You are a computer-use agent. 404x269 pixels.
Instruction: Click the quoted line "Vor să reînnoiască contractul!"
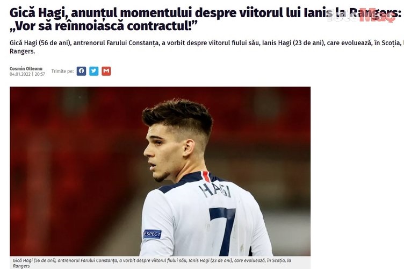104,26
